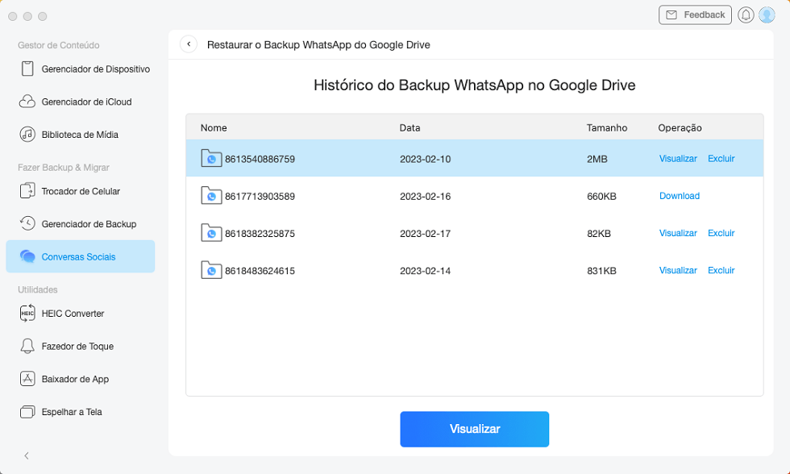Click the Nome column header

(x=214, y=128)
